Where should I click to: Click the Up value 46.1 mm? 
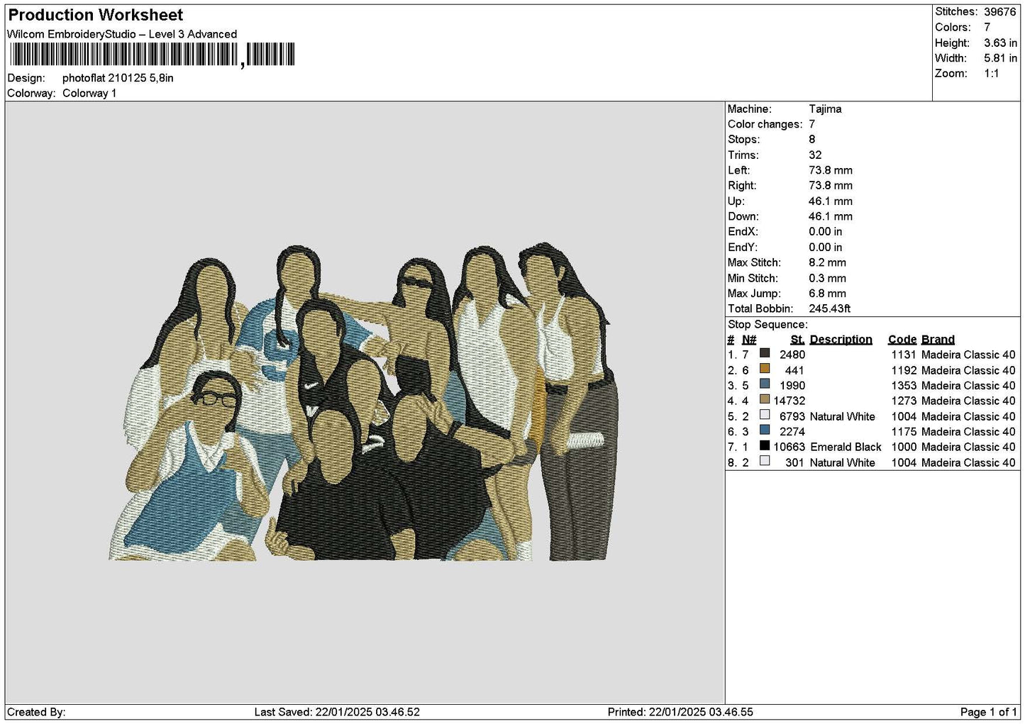tap(831, 201)
